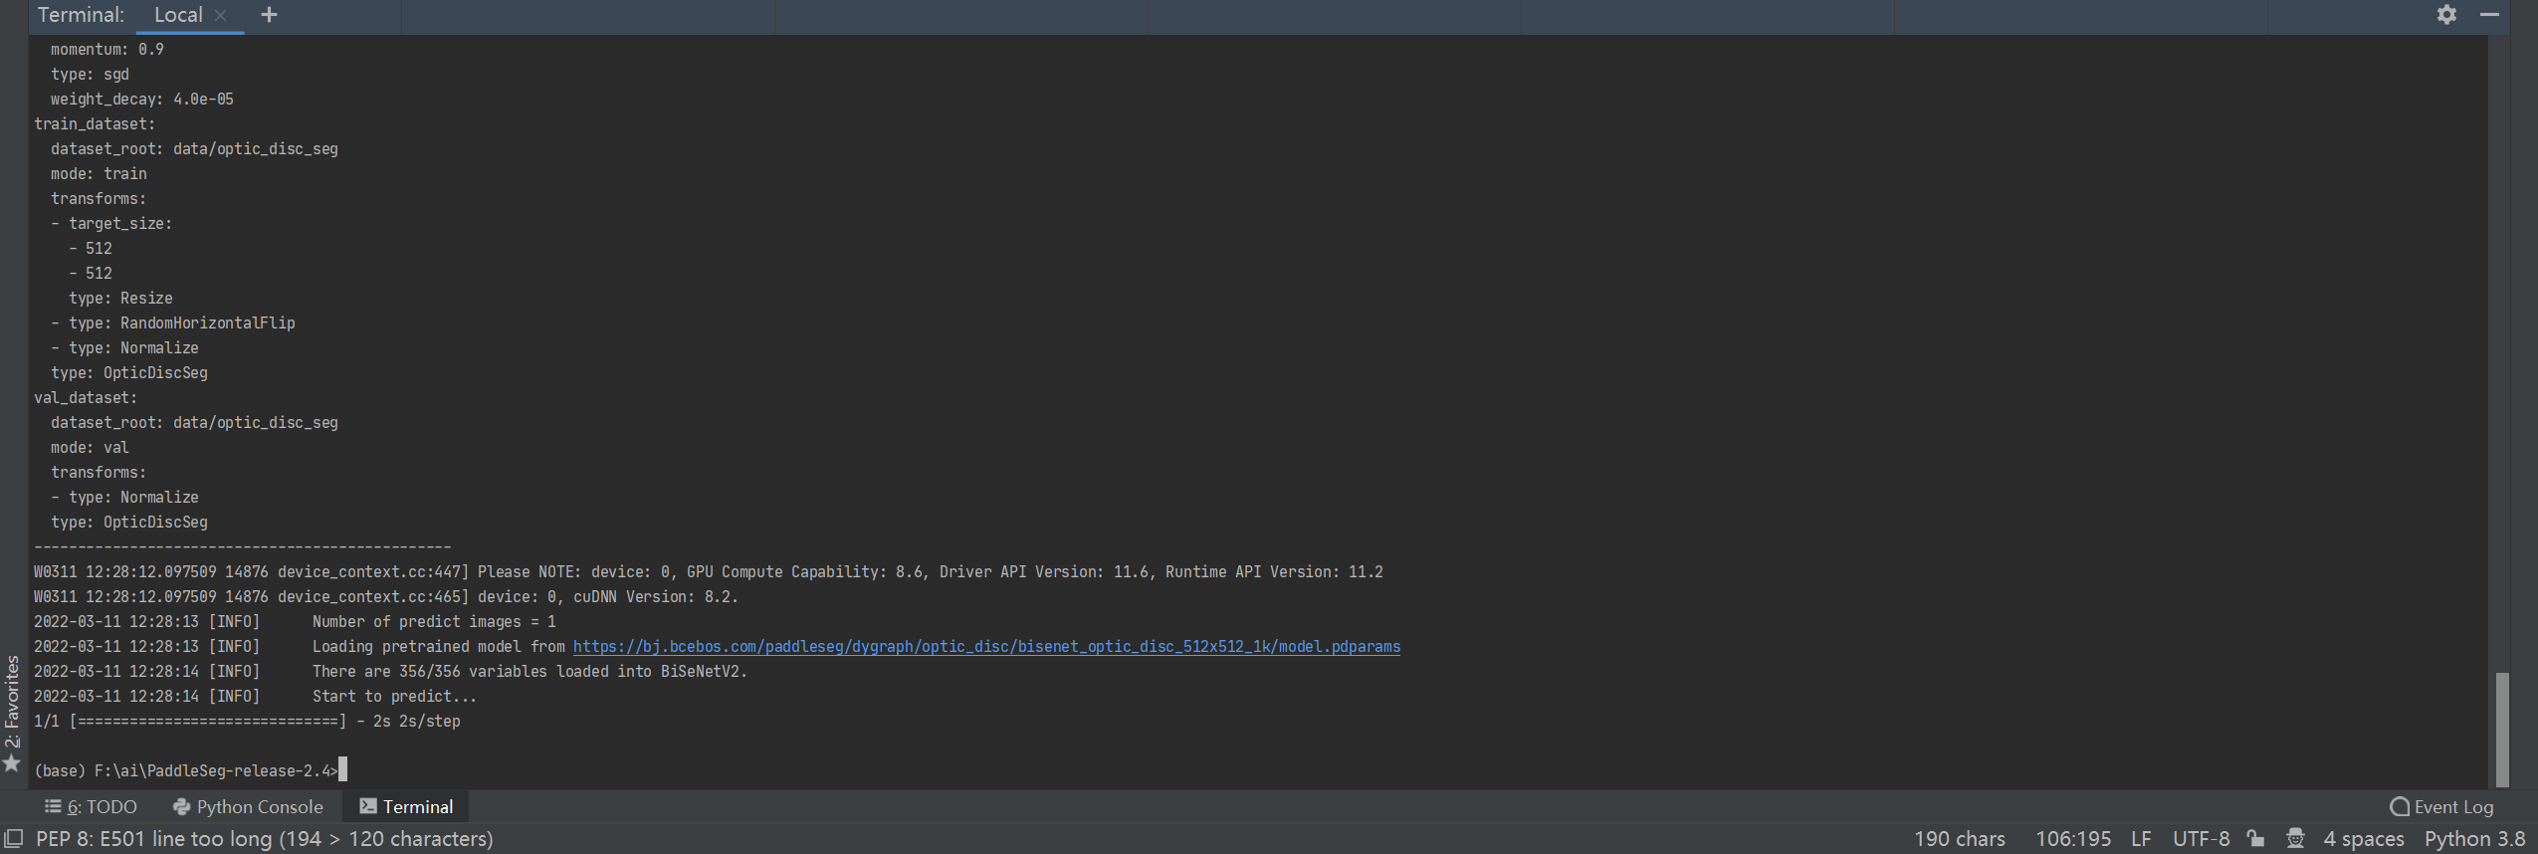Open the Event Log
This screenshot has width=2538, height=854.
[2441, 807]
